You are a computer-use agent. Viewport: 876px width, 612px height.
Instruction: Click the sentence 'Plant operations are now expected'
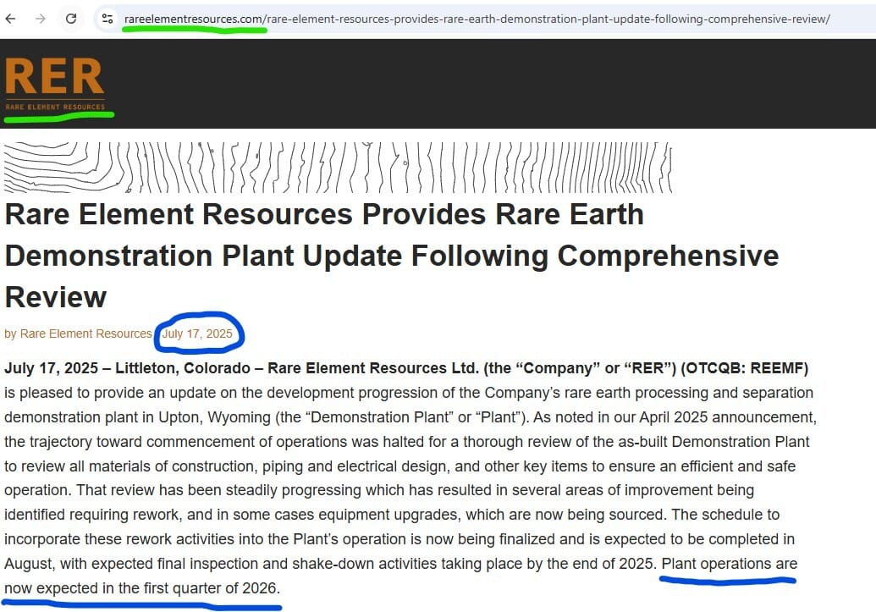400,576
